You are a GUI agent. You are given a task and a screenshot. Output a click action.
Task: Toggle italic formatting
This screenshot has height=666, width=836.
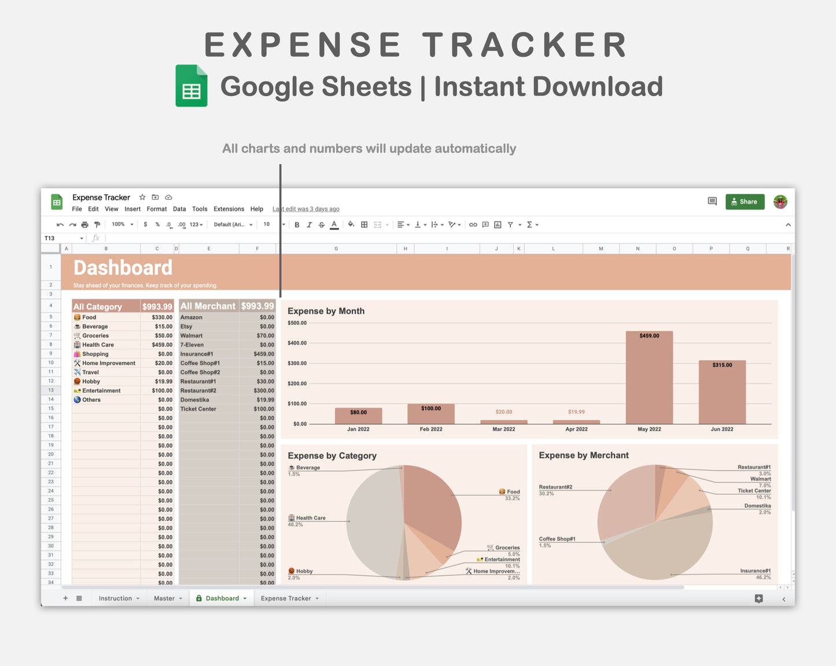click(x=309, y=224)
